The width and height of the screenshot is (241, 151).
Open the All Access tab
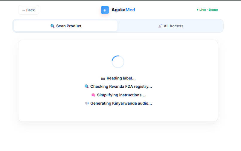click(170, 26)
